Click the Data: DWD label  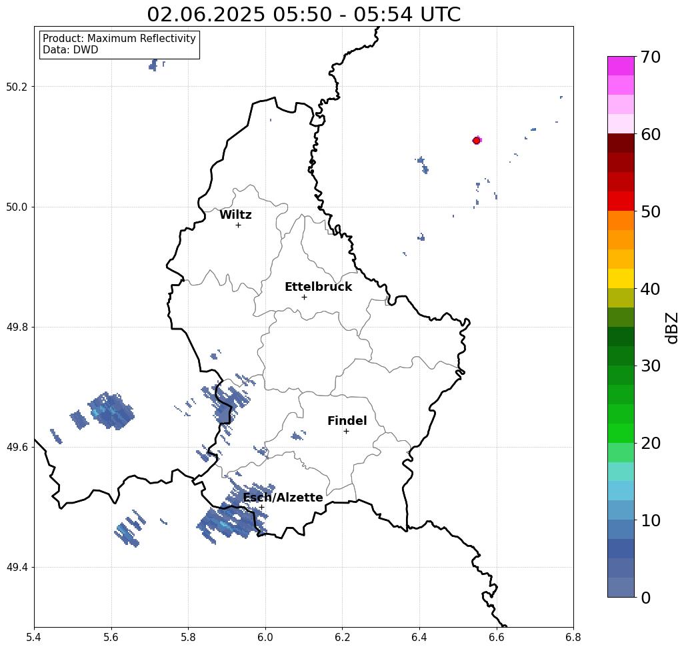click(x=71, y=50)
